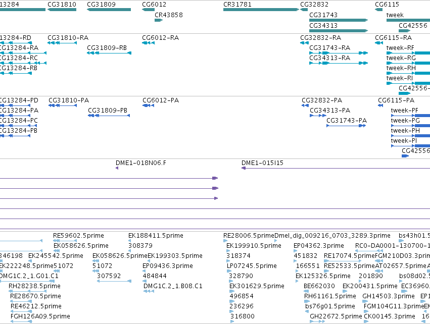Click protein label tweek-PG
Screen dimensions: 430x324
(x=405, y=121)
